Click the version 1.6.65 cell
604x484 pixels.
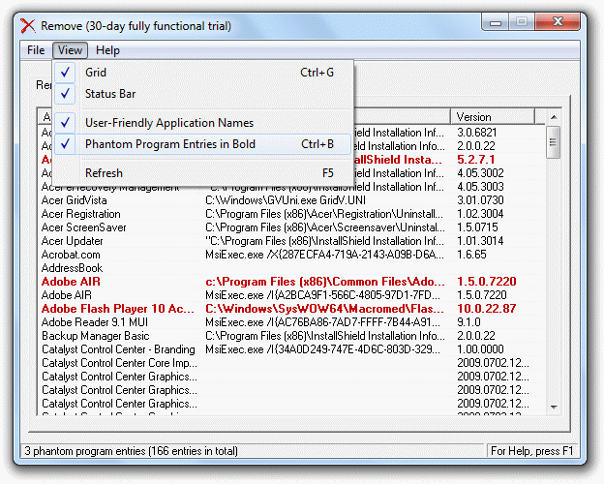[471, 255]
